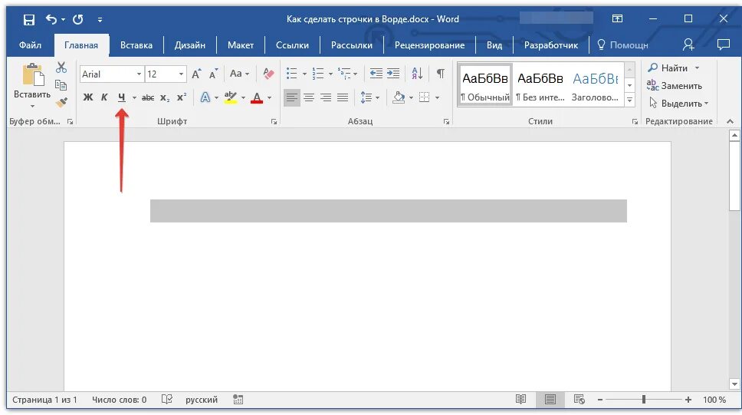Viewport: 742px width, 415px height.
Task: Open bulleted list dropdown arrow
Action: coord(304,74)
